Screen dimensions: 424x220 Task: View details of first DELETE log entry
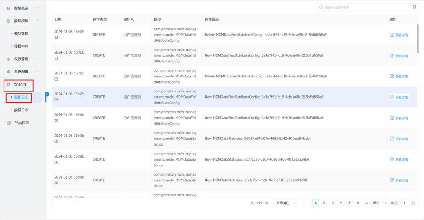point(399,35)
